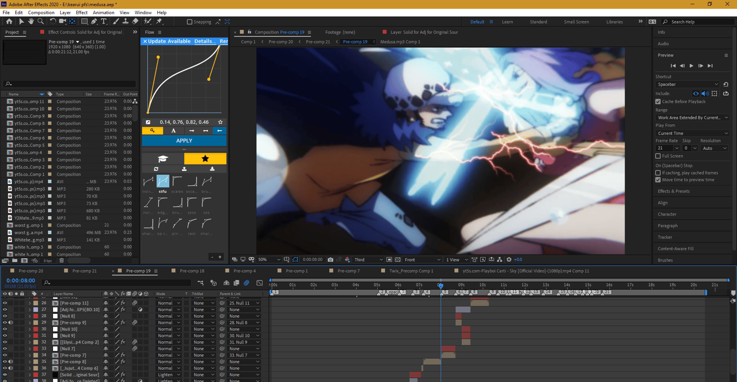Open viewer magnification 50% dropdown
This screenshot has height=382, width=737.
click(x=269, y=260)
